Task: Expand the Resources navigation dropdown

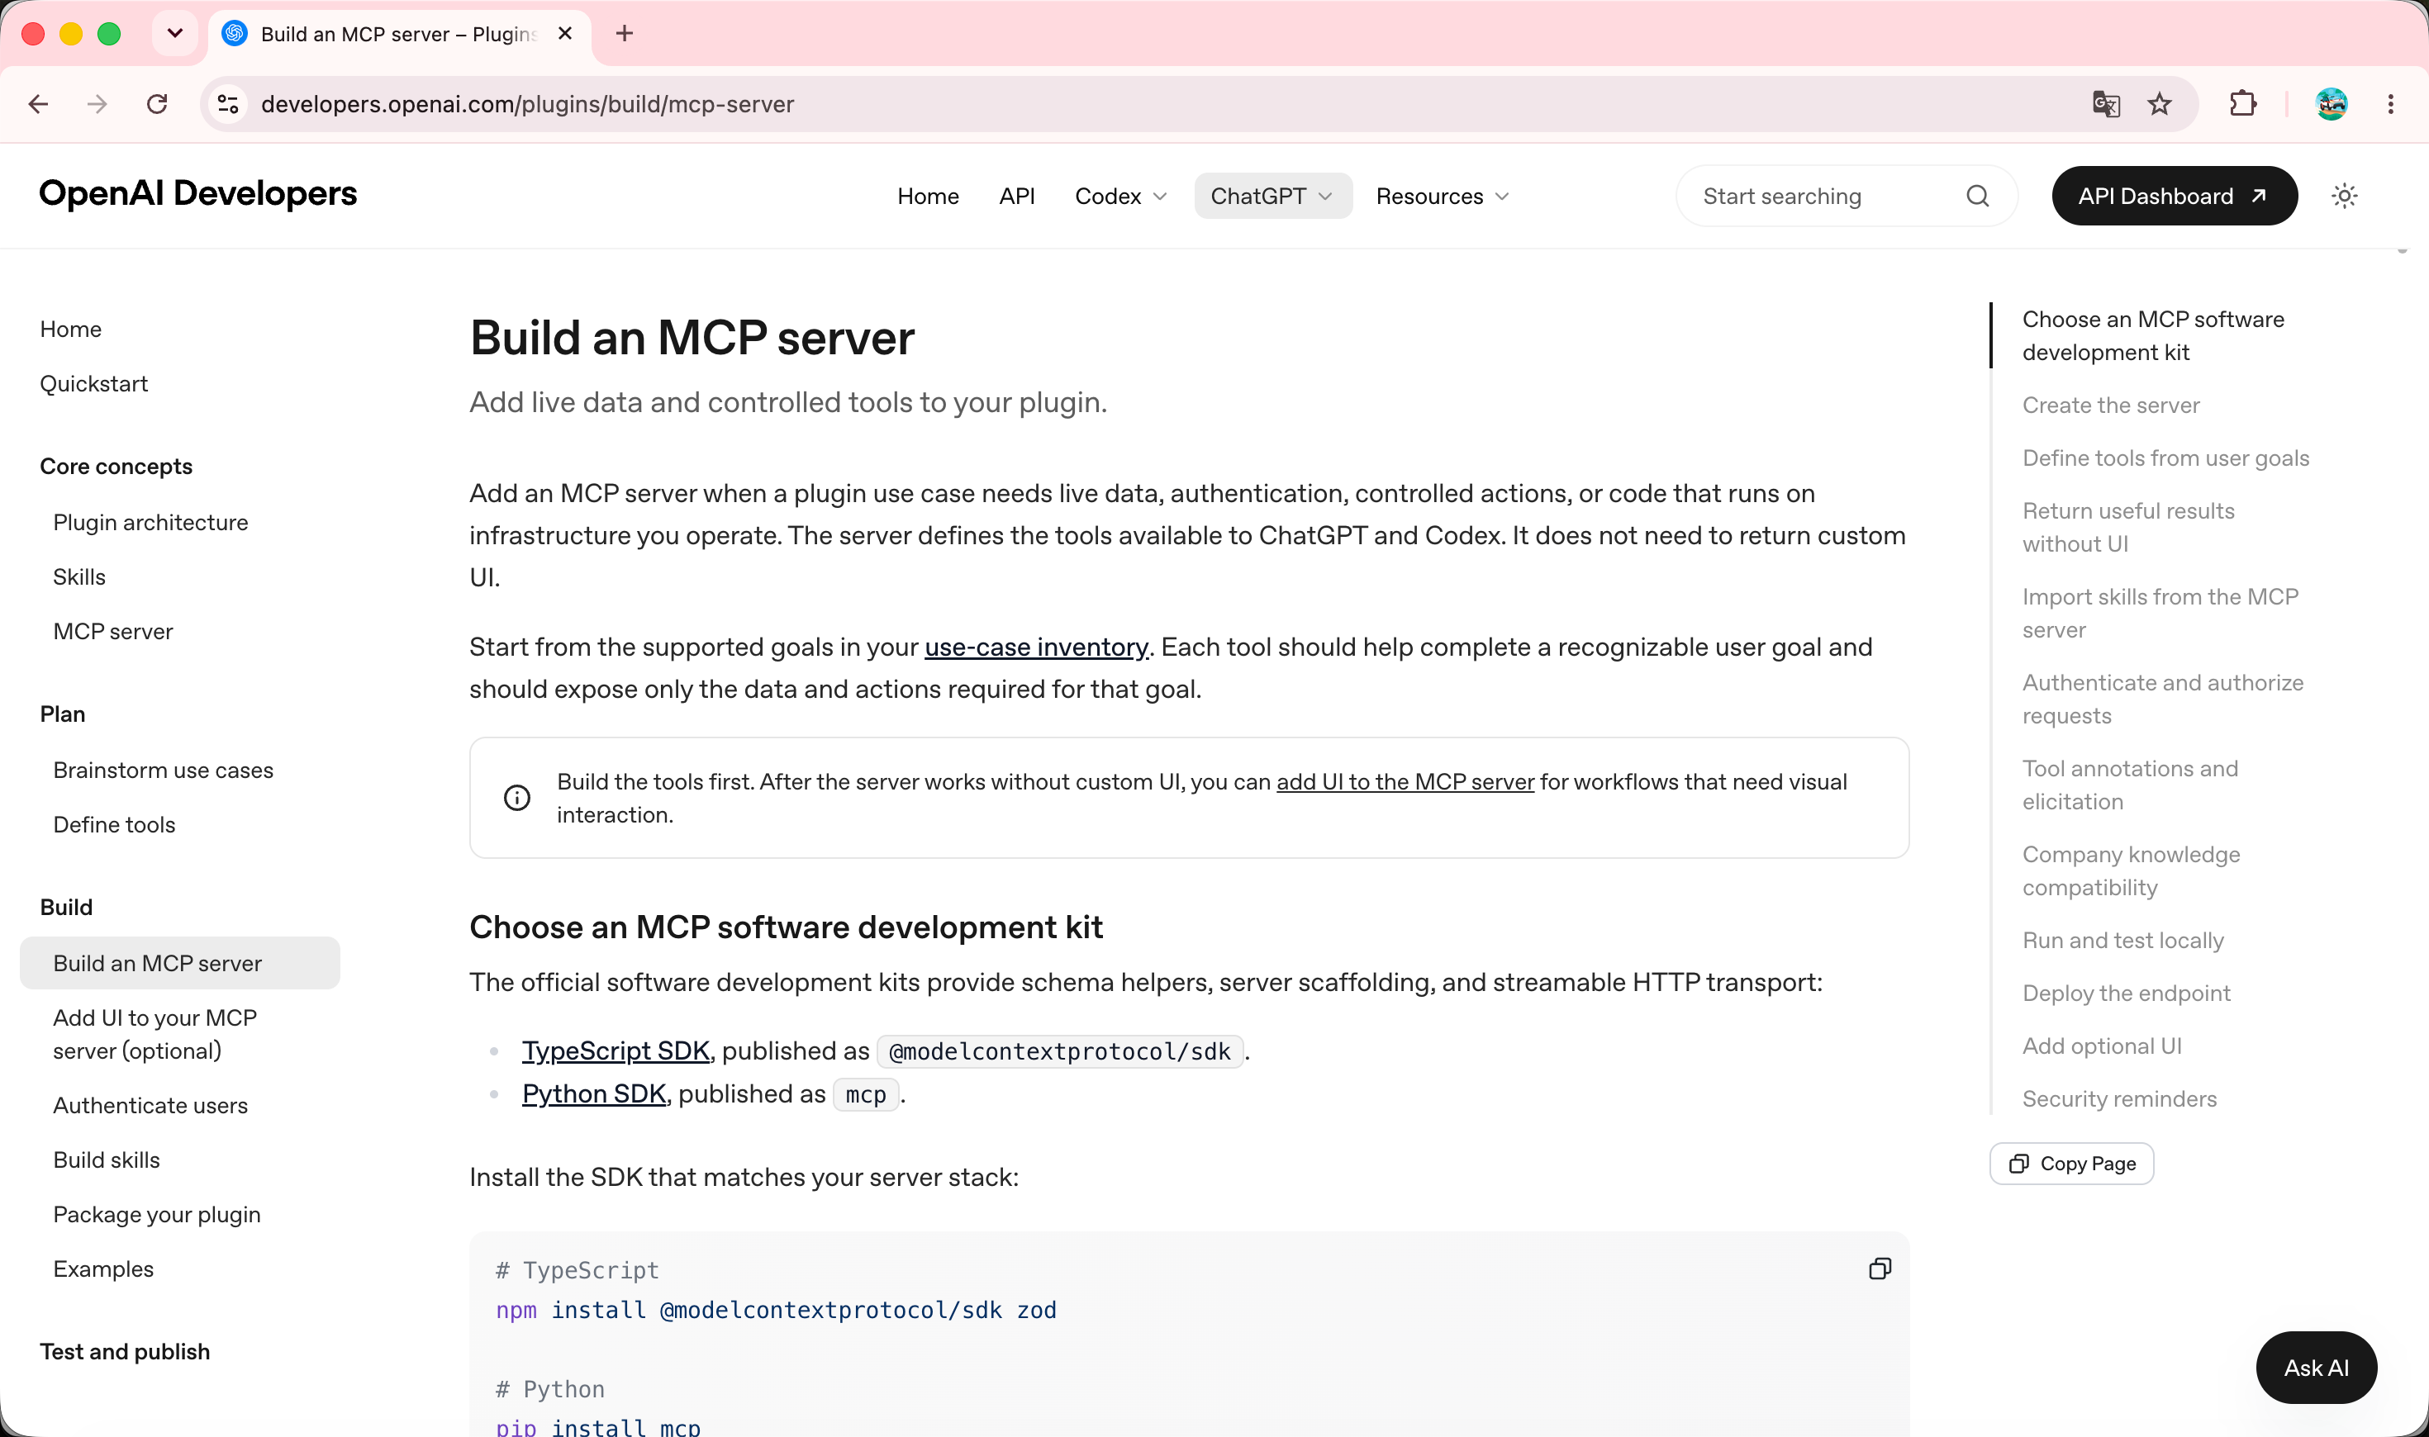Action: (1443, 197)
